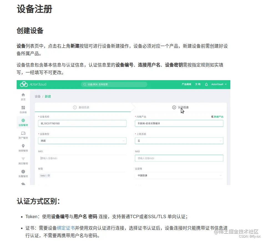Expand the 设备类型 device type dropdown

click(123, 141)
